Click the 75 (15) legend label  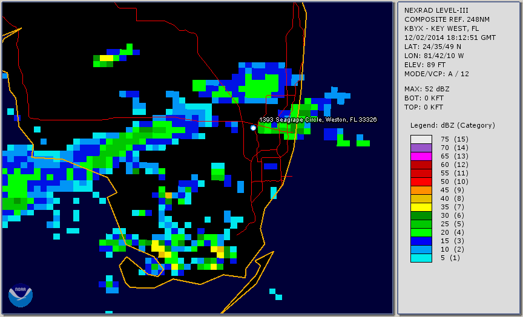pos(454,139)
